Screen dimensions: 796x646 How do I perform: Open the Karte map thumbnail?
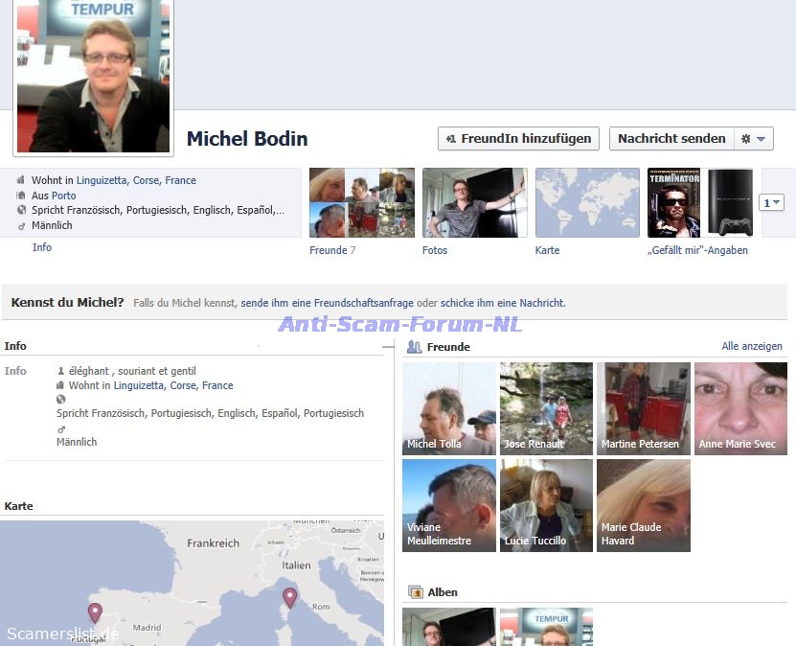point(586,203)
